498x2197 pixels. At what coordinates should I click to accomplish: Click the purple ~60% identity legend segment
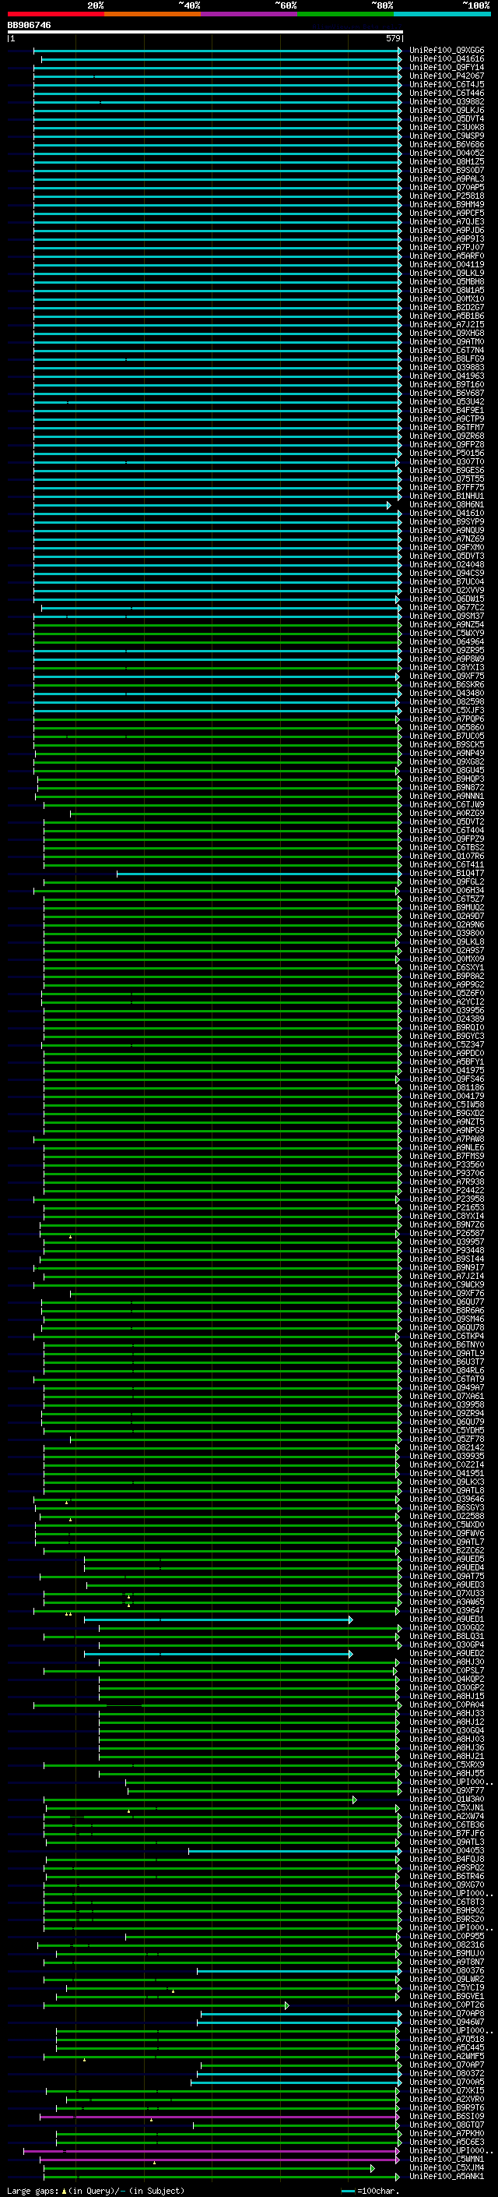(250, 14)
